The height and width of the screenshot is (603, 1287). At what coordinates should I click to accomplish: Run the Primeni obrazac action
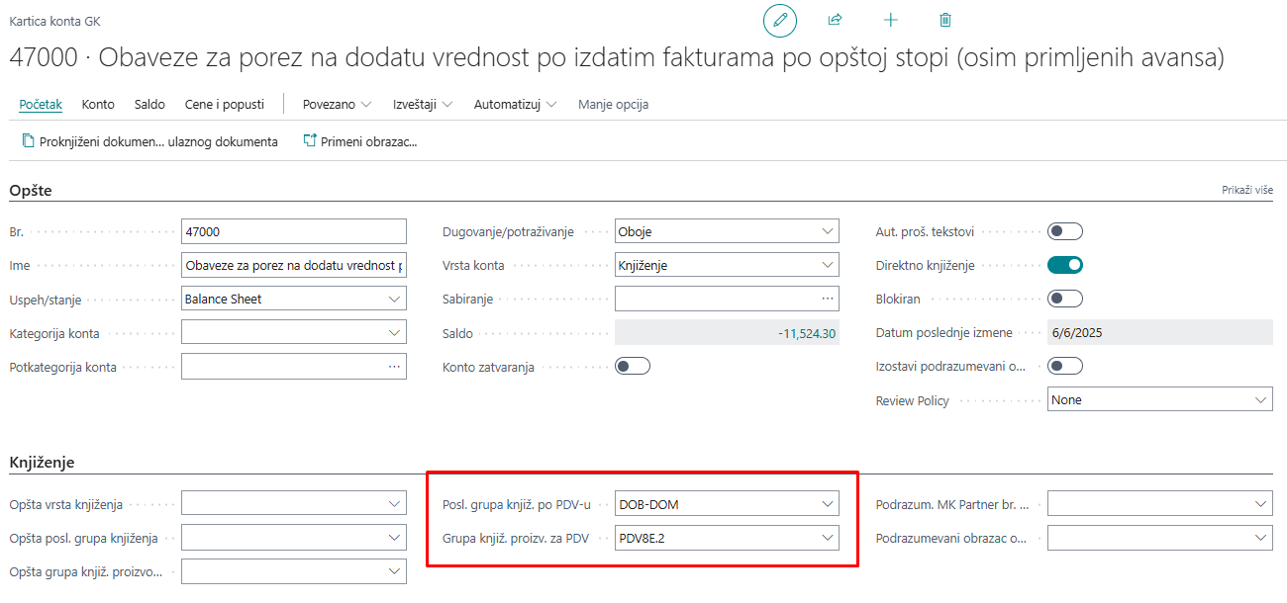(363, 140)
